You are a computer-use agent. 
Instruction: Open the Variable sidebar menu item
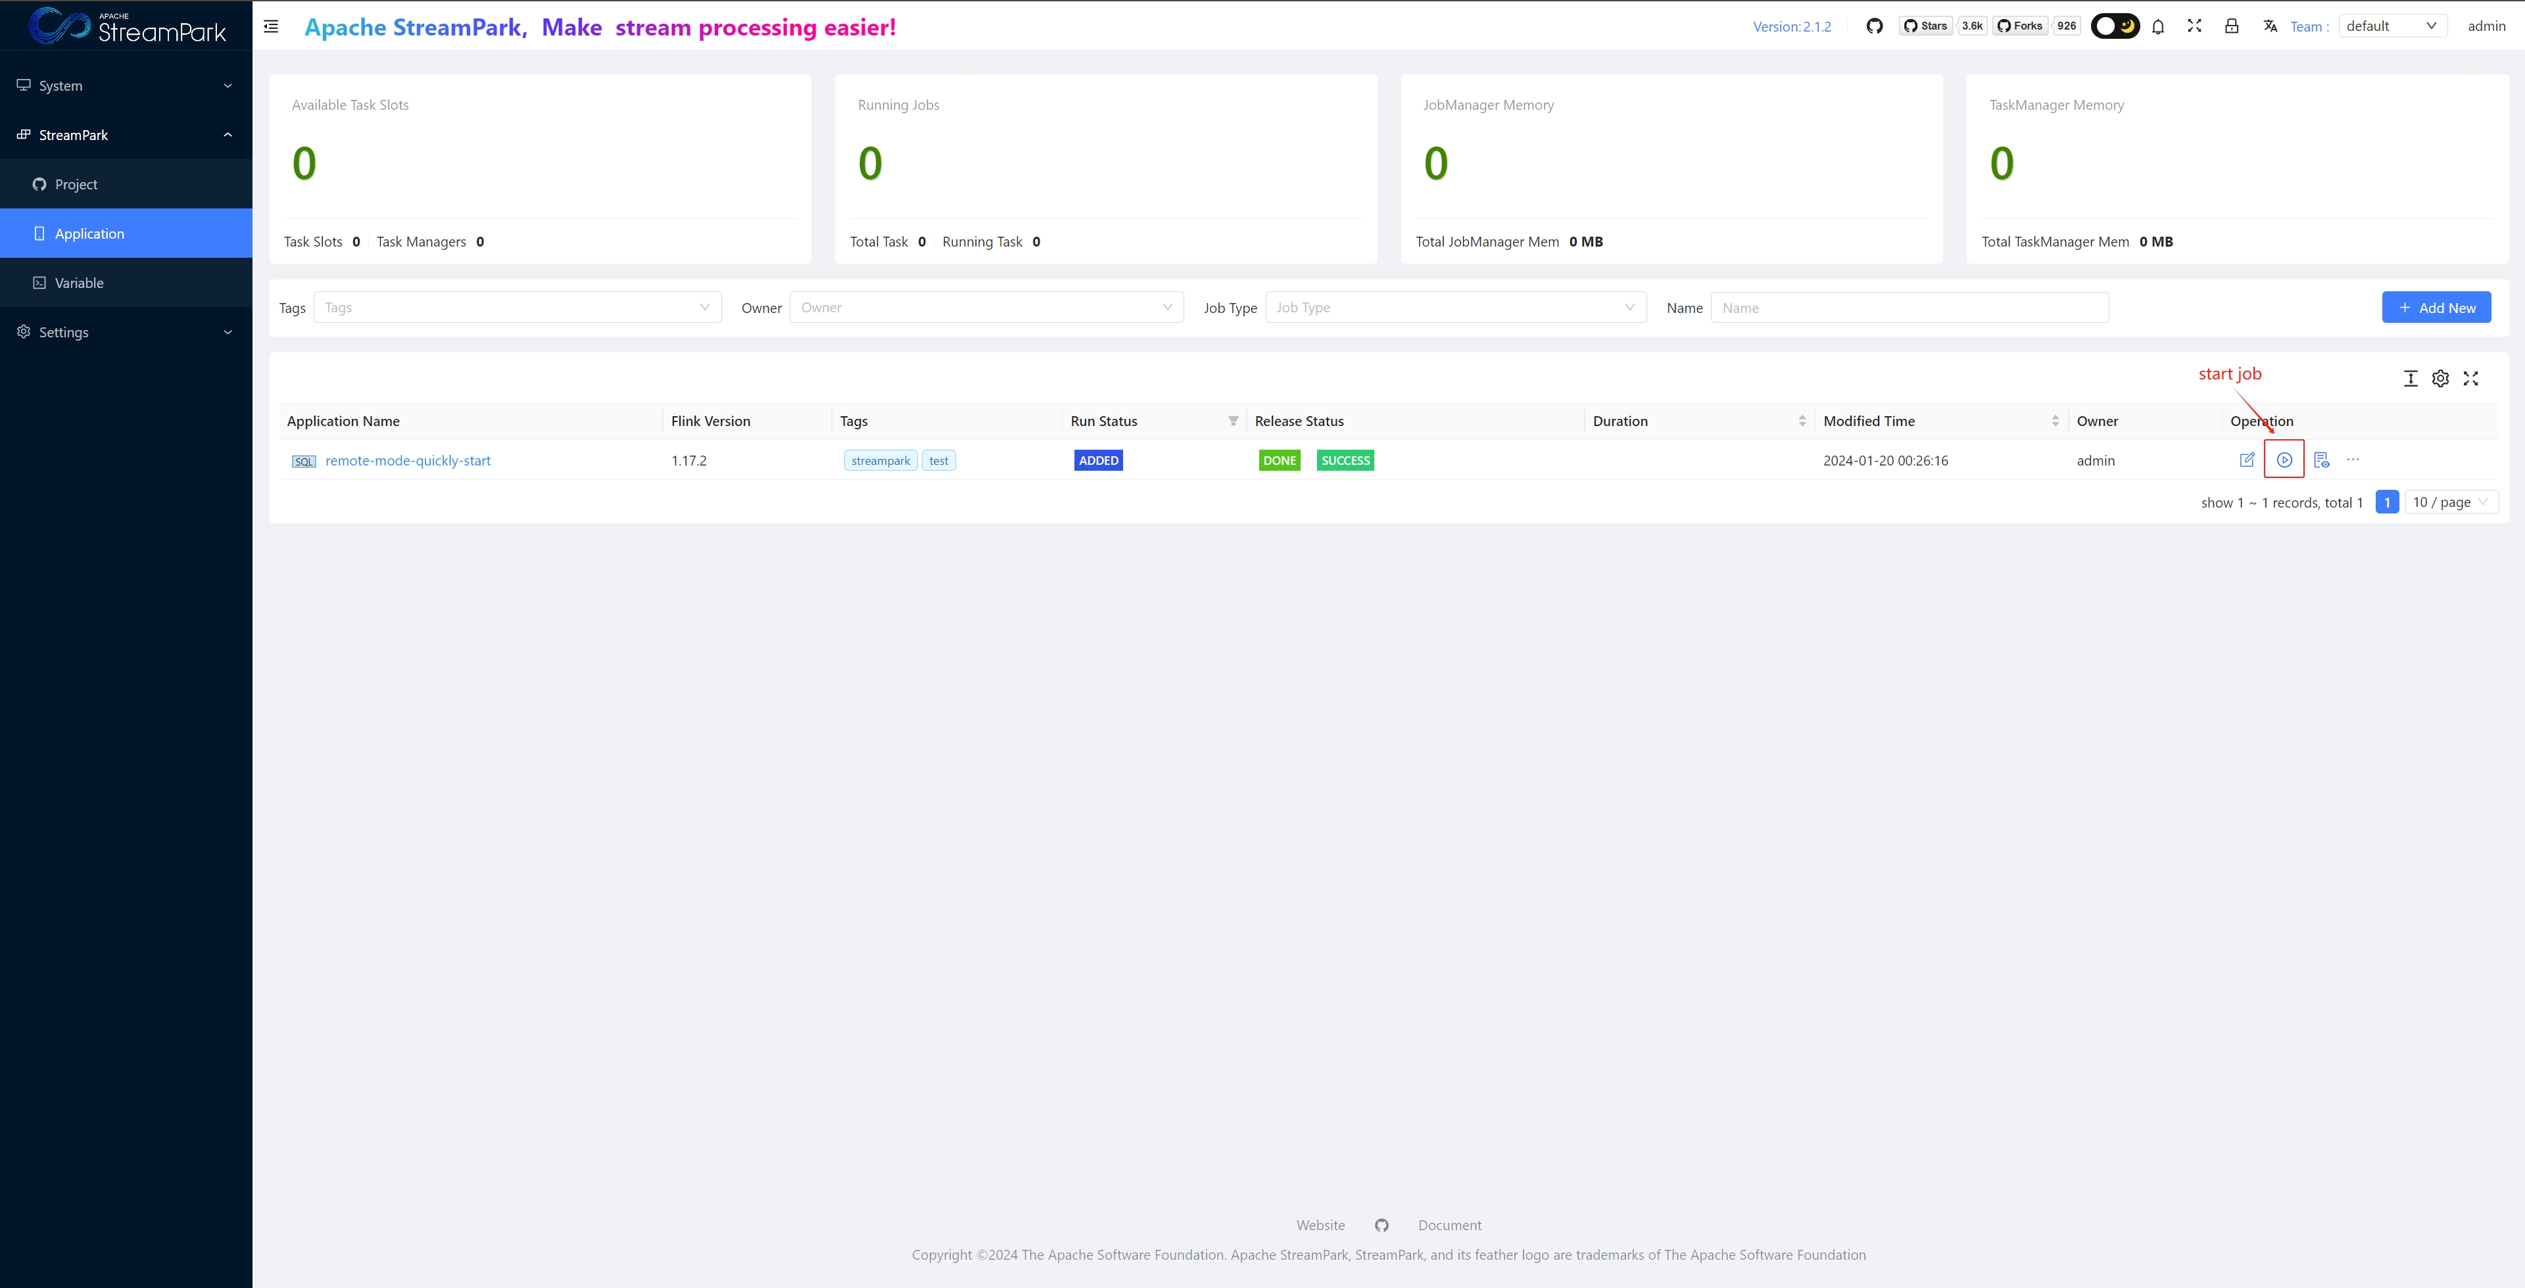click(78, 283)
